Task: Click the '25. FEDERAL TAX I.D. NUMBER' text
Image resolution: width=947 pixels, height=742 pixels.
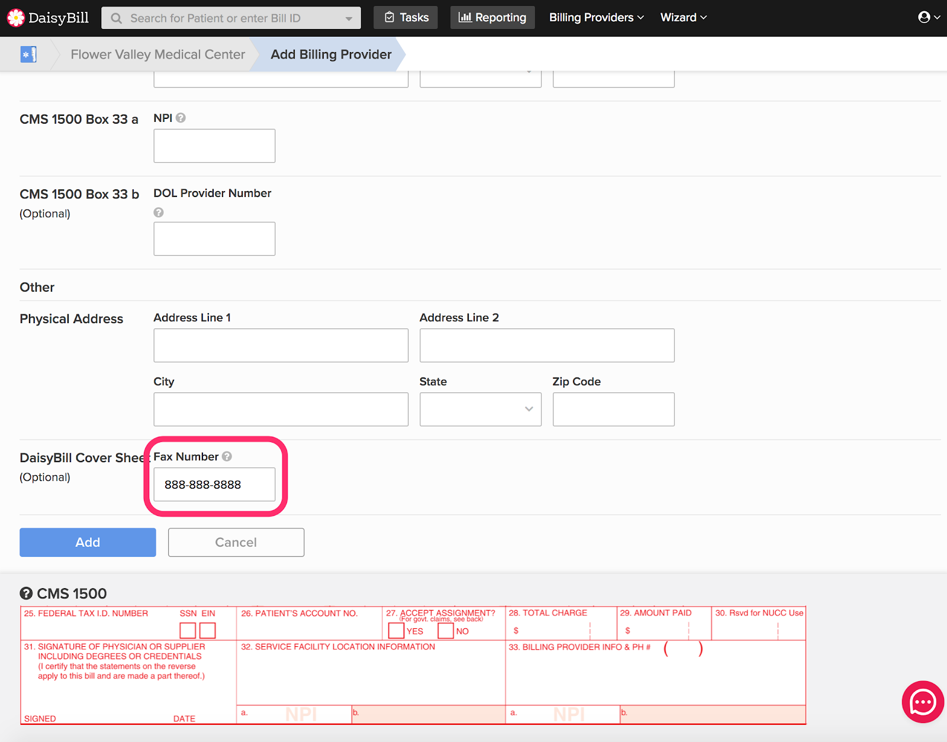Action: point(86,613)
